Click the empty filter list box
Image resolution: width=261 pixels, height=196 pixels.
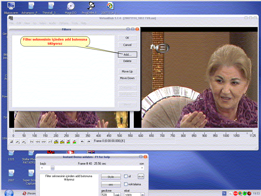(x=63, y=71)
